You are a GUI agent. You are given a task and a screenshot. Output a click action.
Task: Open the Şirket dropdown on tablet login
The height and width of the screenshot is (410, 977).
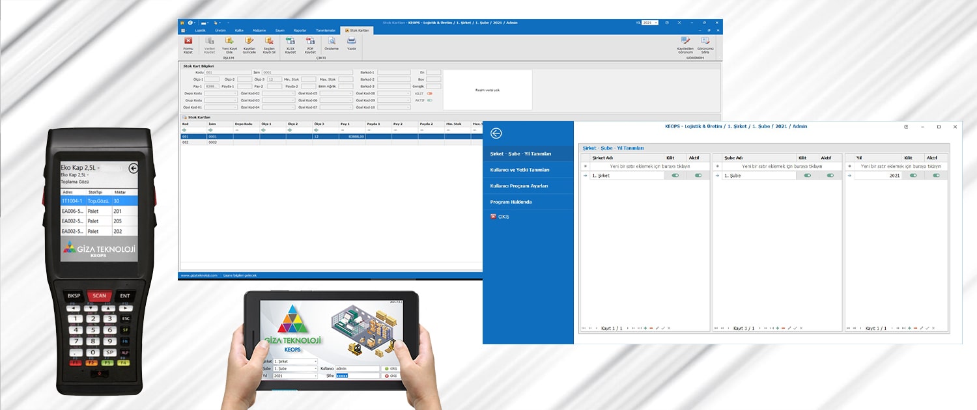(296, 361)
